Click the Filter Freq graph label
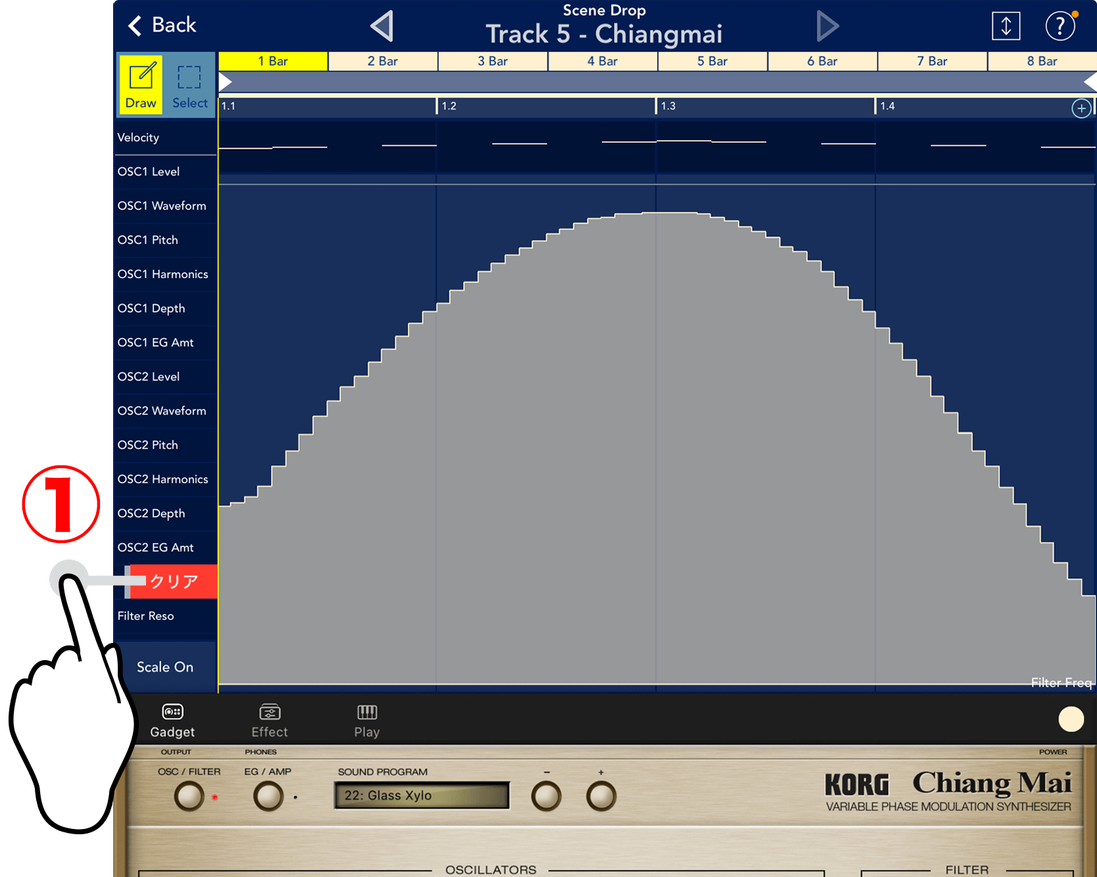Image resolution: width=1097 pixels, height=877 pixels. click(1061, 682)
